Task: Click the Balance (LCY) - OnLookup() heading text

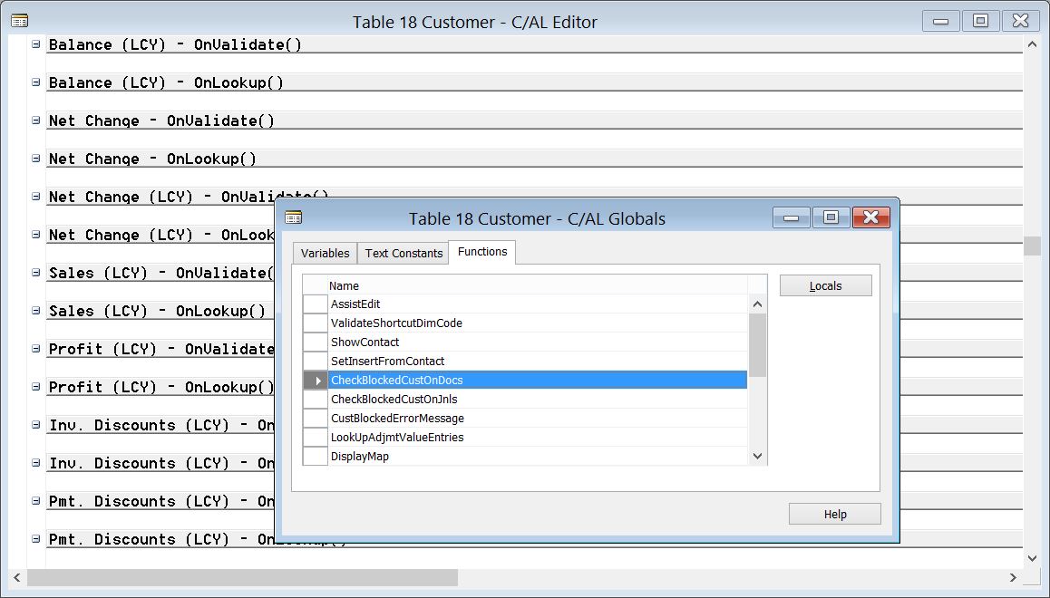Action: point(166,83)
